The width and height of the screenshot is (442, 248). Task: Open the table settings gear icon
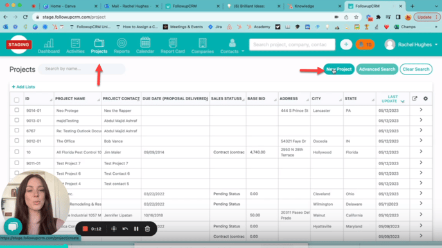point(425,98)
